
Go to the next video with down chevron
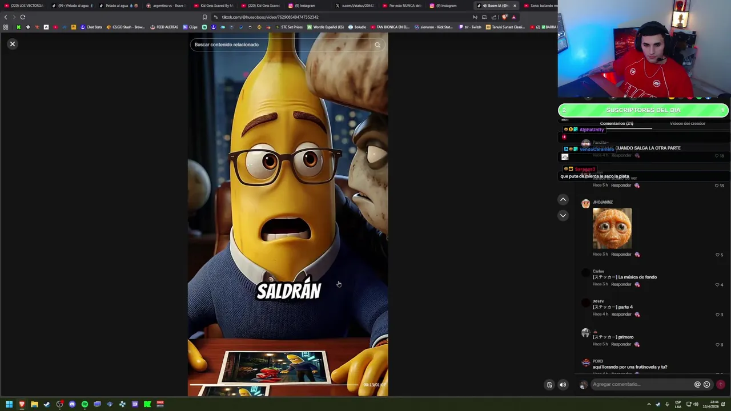pos(563,215)
